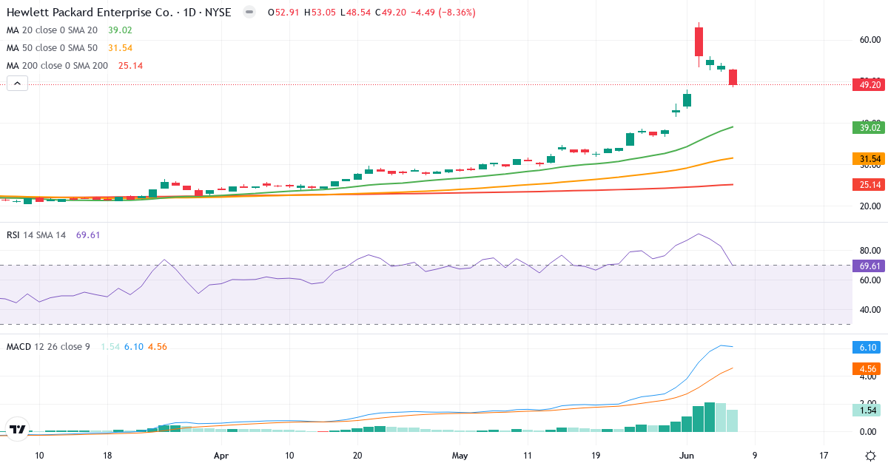Click the green 39.02 MA price label
The image size is (888, 466).
point(867,127)
